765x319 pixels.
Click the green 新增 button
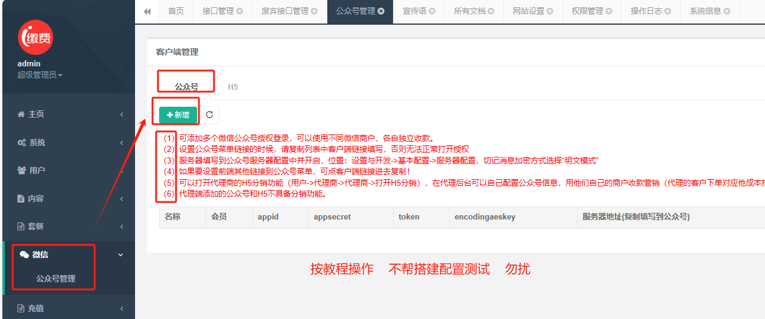[178, 115]
